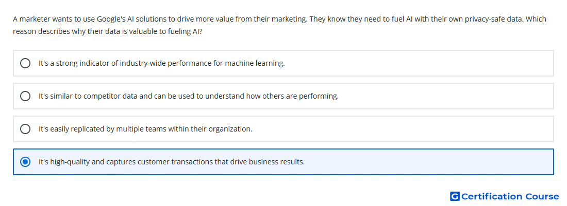Select the radio button for competitor data option
Image resolution: width=567 pixels, height=206 pixels.
(x=25, y=96)
